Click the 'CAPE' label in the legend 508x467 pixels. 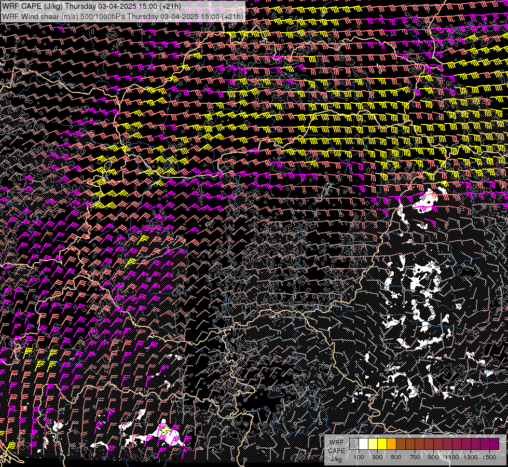[337, 450]
